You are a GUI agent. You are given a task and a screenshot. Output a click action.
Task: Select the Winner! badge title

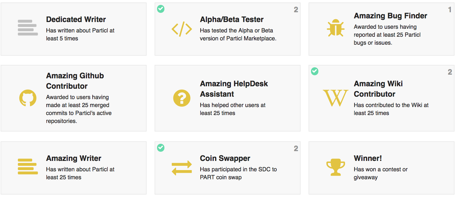pyautogui.click(x=367, y=158)
